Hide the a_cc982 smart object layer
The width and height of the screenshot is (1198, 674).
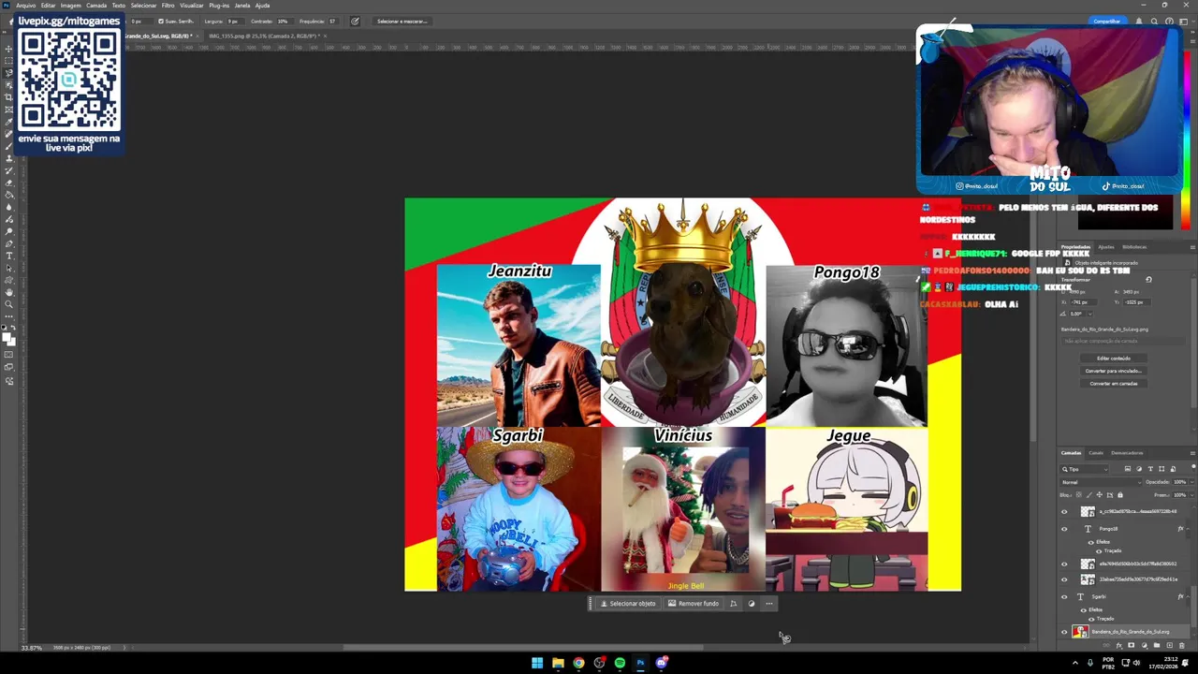pos(1064,511)
